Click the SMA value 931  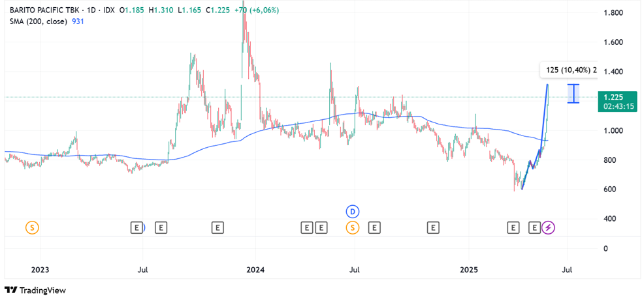point(78,21)
